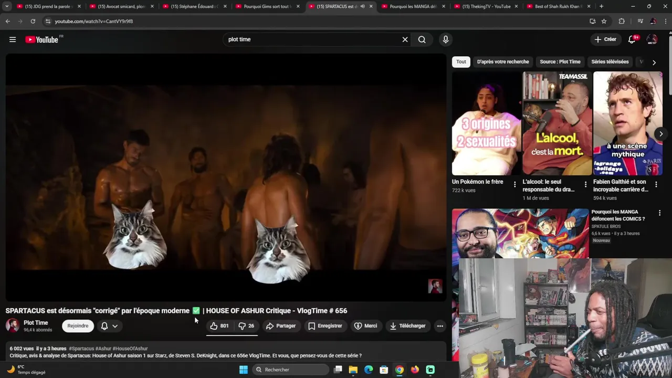Switch to the ThekingTV - YouTube tab

tap(486, 6)
